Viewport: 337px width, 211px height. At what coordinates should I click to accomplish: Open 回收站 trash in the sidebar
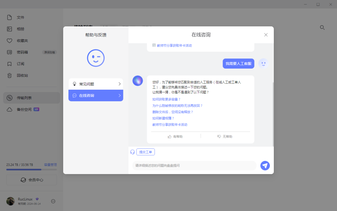22,75
